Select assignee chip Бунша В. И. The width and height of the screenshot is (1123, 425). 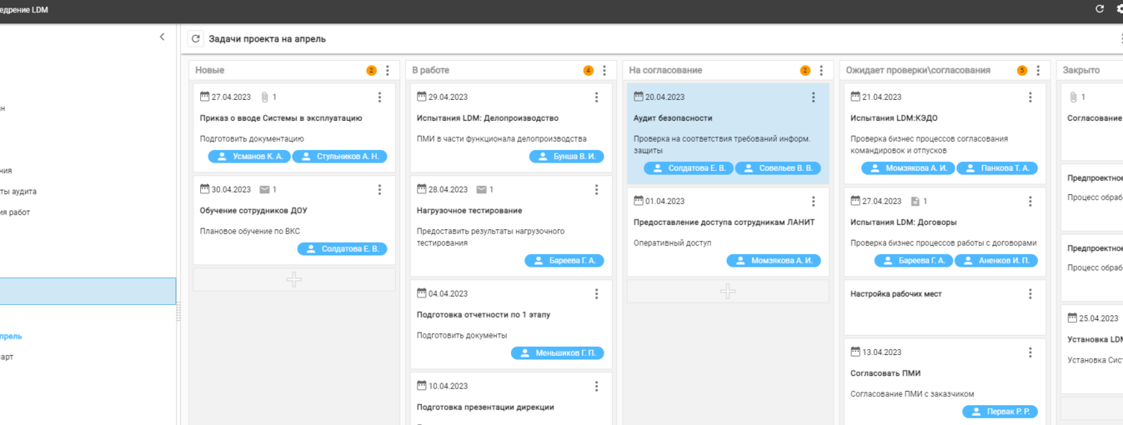point(567,157)
